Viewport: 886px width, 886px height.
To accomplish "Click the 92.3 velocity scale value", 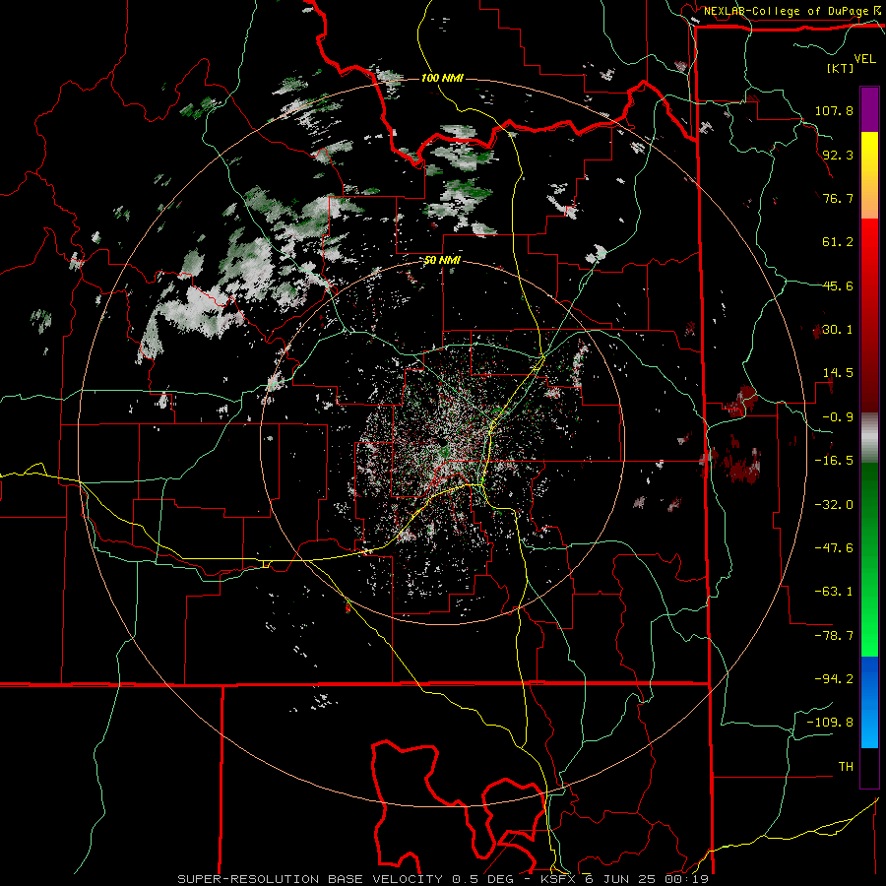I will (838, 155).
